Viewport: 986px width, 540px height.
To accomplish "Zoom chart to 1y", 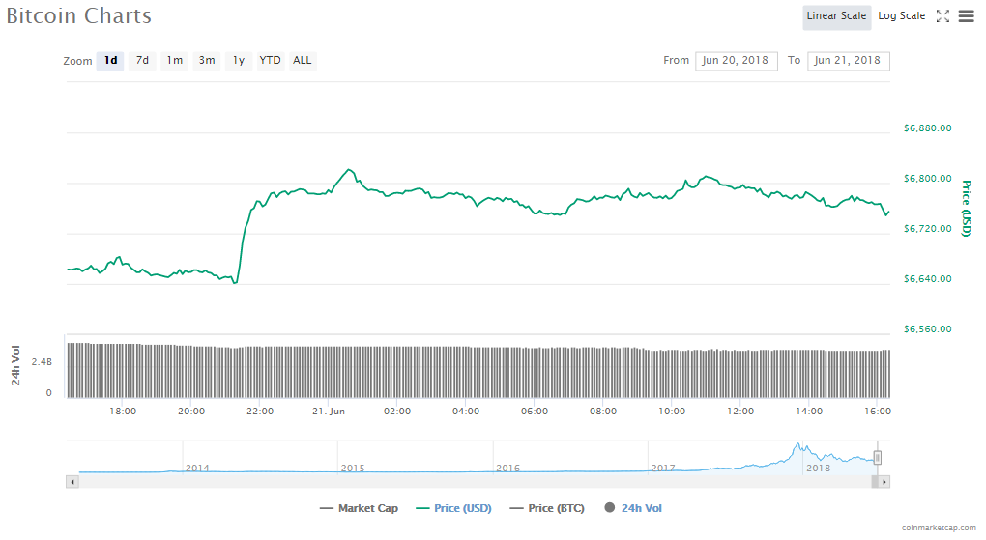I will tap(238, 61).
